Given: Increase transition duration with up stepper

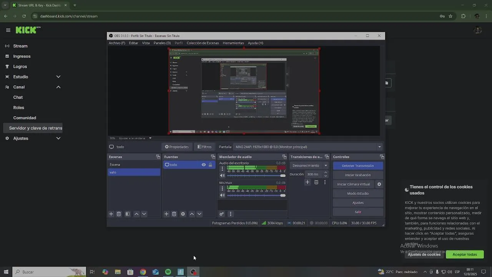Looking at the screenshot, I should coord(326,172).
